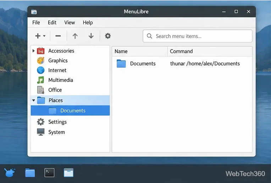The height and width of the screenshot is (183, 271).
Task: Select the Documents name in the list
Action: pyautogui.click(x=143, y=63)
